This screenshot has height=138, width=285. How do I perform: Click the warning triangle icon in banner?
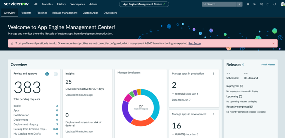click(x=12, y=44)
